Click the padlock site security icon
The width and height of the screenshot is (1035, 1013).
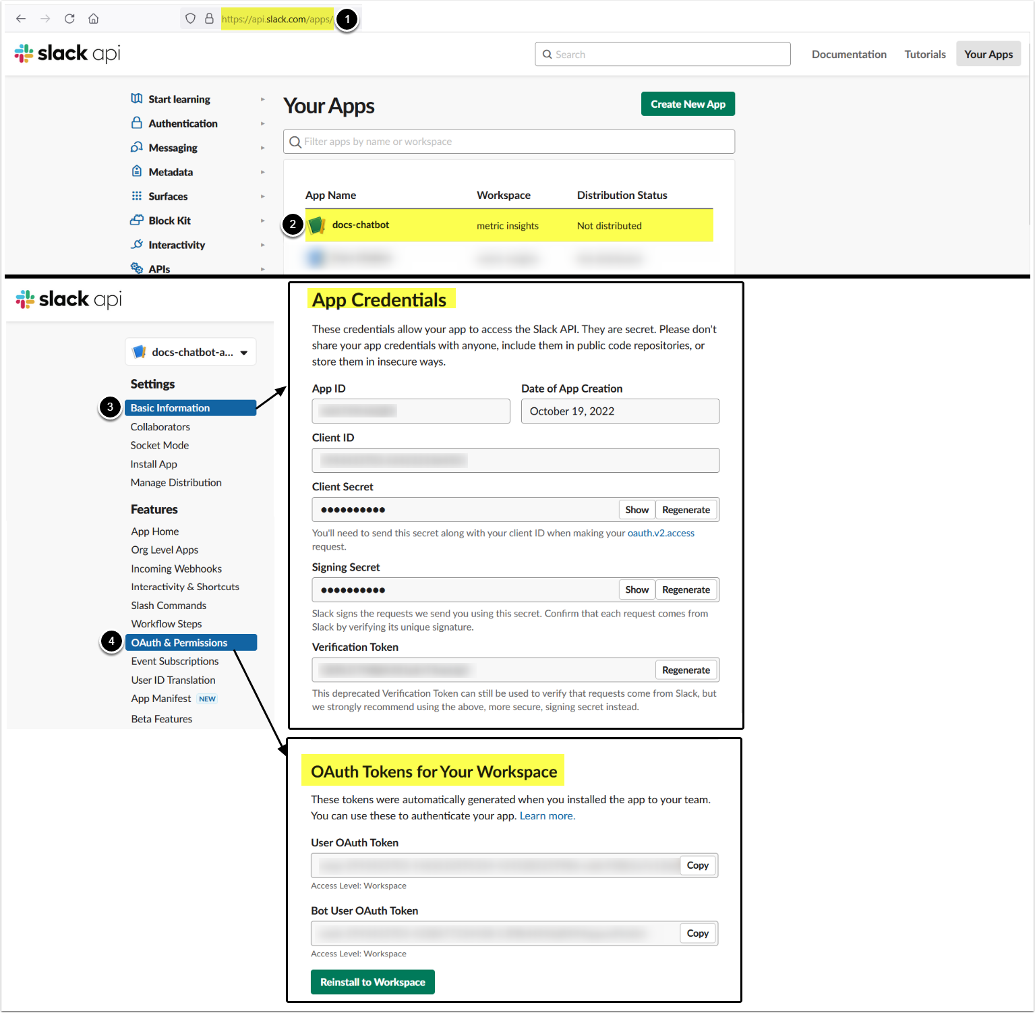tap(209, 19)
